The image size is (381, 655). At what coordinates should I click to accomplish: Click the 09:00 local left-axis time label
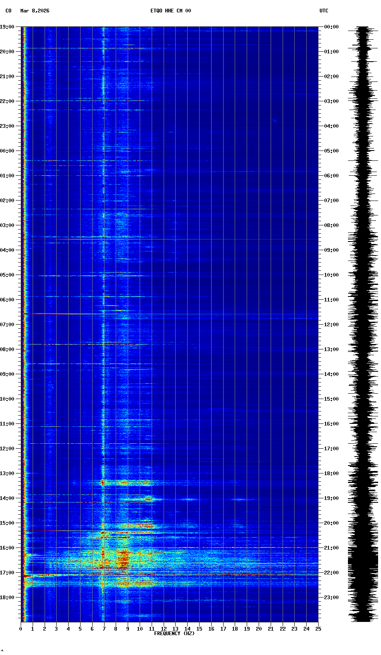(x=7, y=374)
